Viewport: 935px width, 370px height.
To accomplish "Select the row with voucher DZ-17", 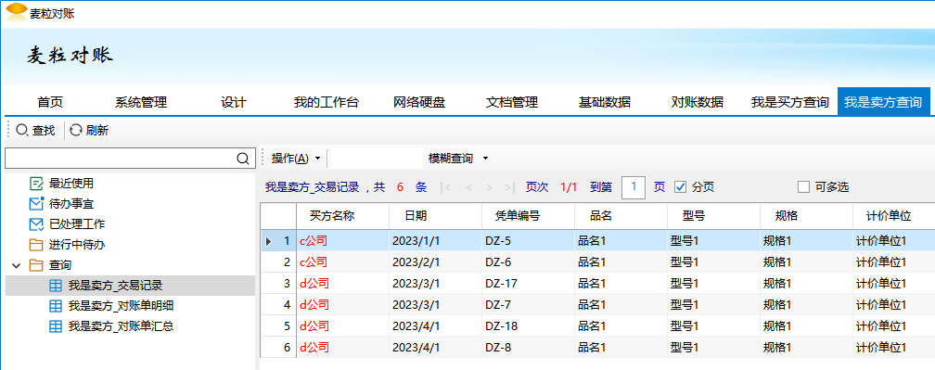I will [597, 283].
